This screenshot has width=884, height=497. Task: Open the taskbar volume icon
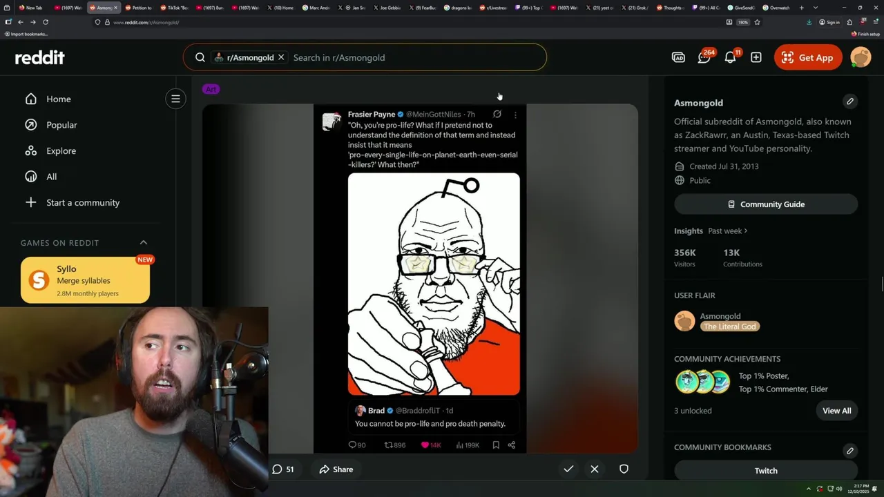[839, 489]
